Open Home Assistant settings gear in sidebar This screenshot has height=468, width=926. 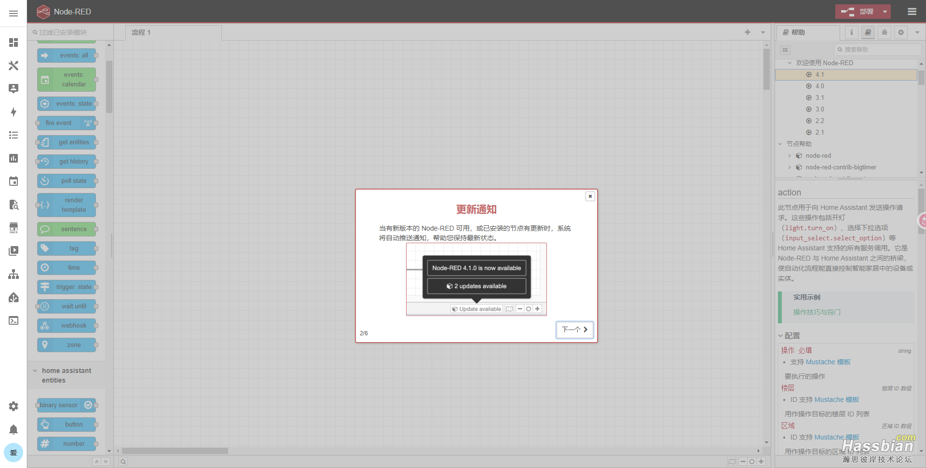click(x=14, y=406)
